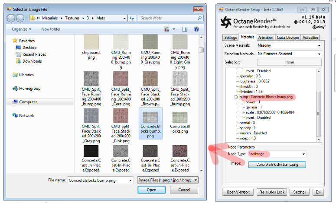The height and width of the screenshot is (203, 336).
Task: Select CMU_Running_200x400_Gray.png file
Action: tap(150, 50)
